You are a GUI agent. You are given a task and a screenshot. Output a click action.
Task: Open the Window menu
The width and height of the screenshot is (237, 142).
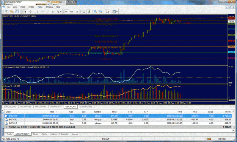point(49,7)
